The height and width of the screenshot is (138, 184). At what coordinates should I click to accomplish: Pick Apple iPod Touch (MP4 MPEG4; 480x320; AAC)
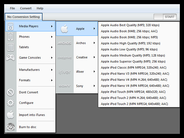pyautogui.click(x=139, y=92)
